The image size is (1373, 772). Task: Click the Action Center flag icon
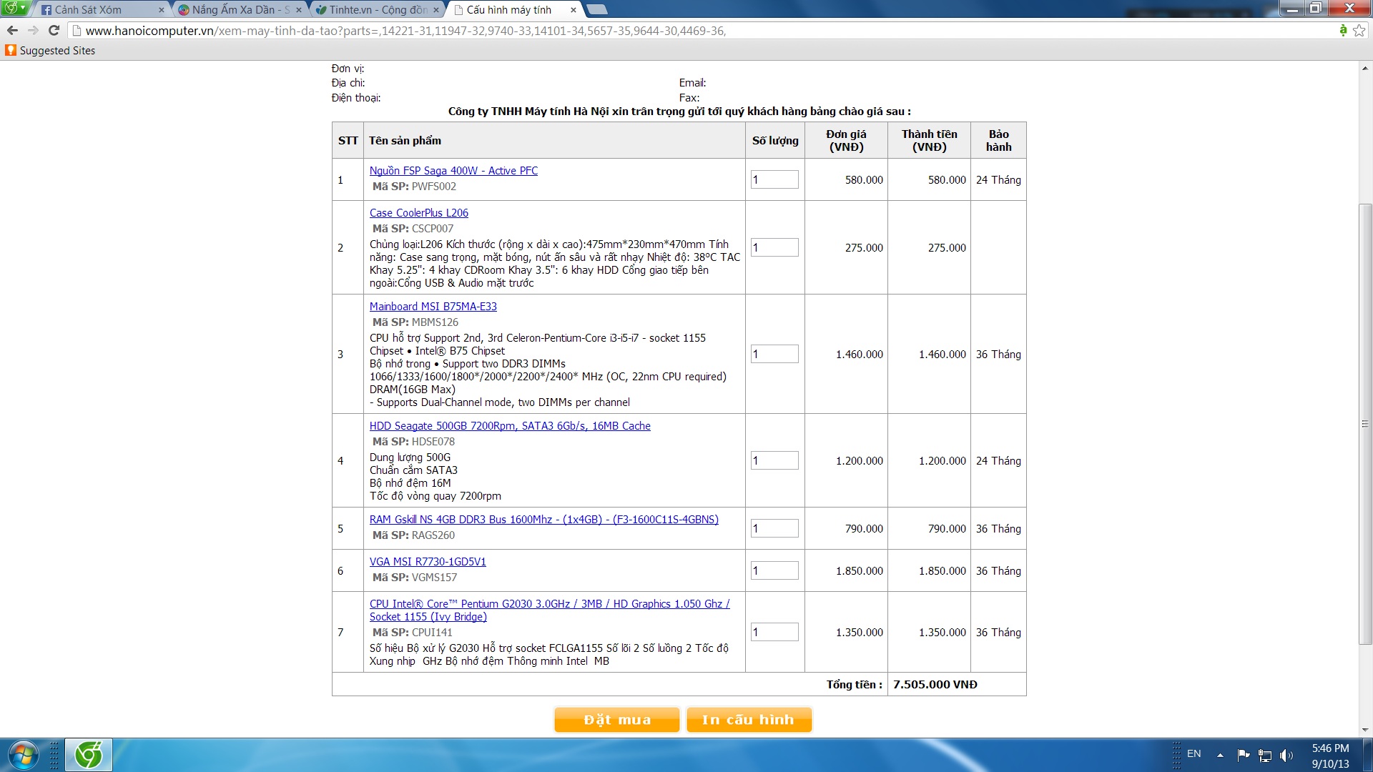[1244, 755]
